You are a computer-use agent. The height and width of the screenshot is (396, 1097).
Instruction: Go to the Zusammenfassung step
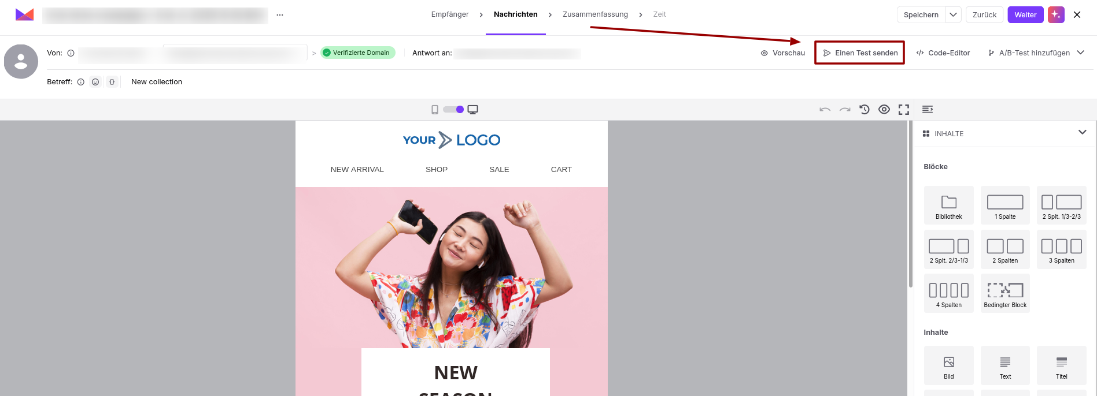[x=595, y=14]
